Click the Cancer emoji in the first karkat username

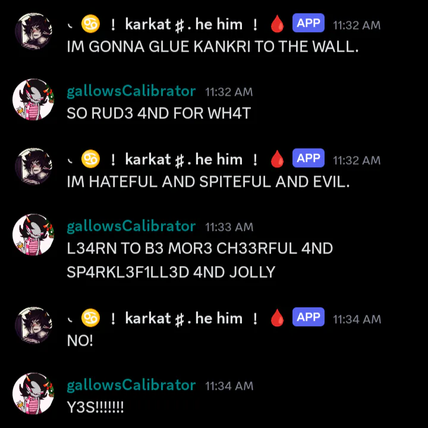point(90,24)
